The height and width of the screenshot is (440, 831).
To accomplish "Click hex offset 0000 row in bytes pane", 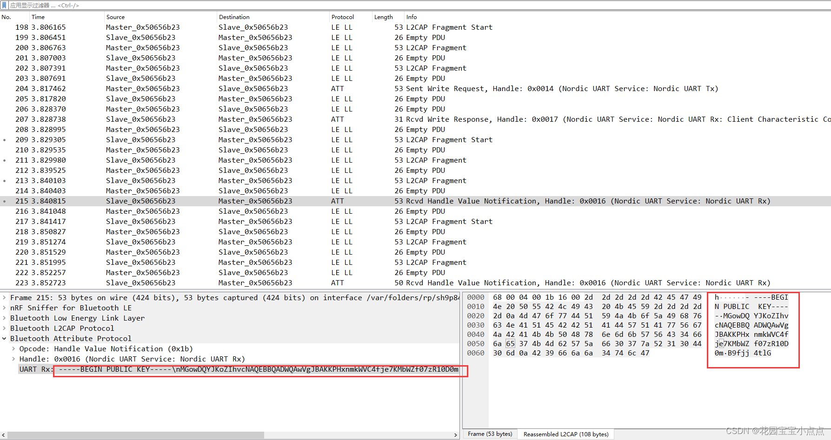I will point(476,297).
